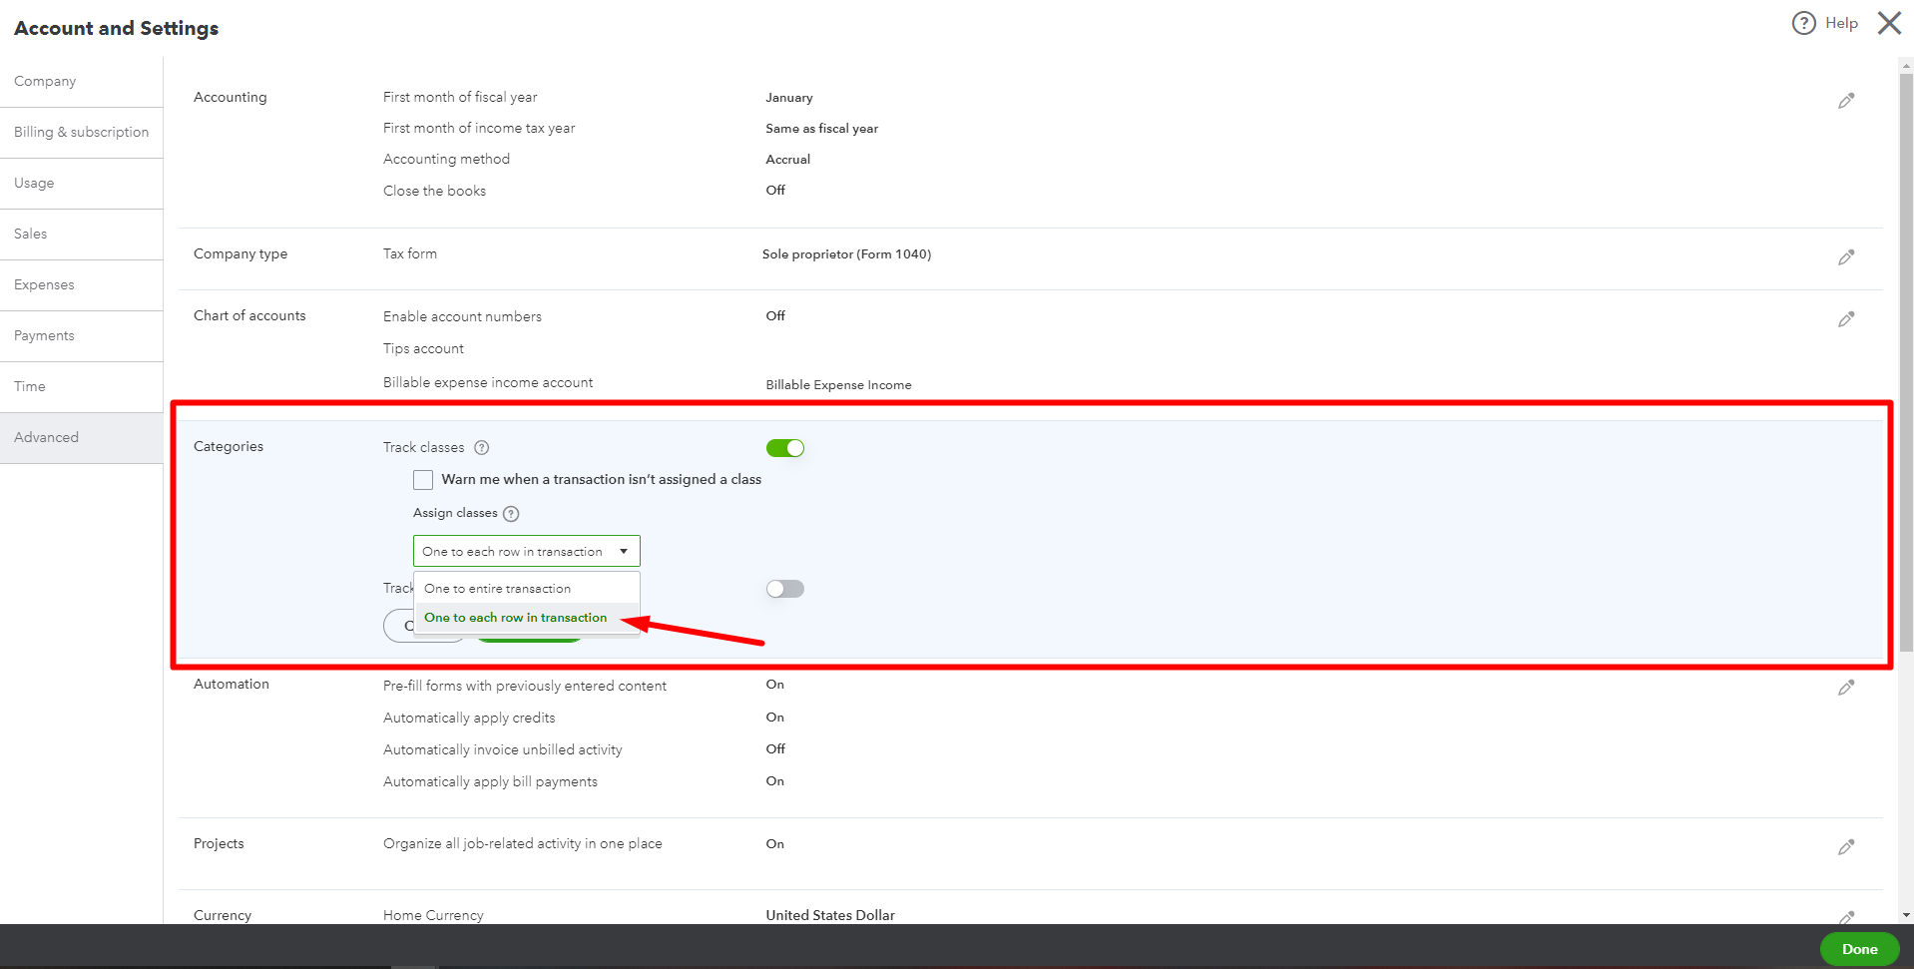Edit the Projects settings

[1846, 847]
